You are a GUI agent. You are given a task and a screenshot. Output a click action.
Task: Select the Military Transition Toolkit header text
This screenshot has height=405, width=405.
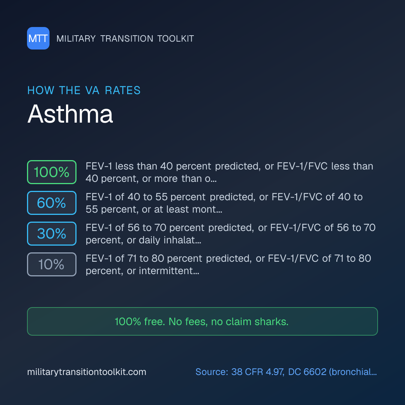[x=125, y=39]
